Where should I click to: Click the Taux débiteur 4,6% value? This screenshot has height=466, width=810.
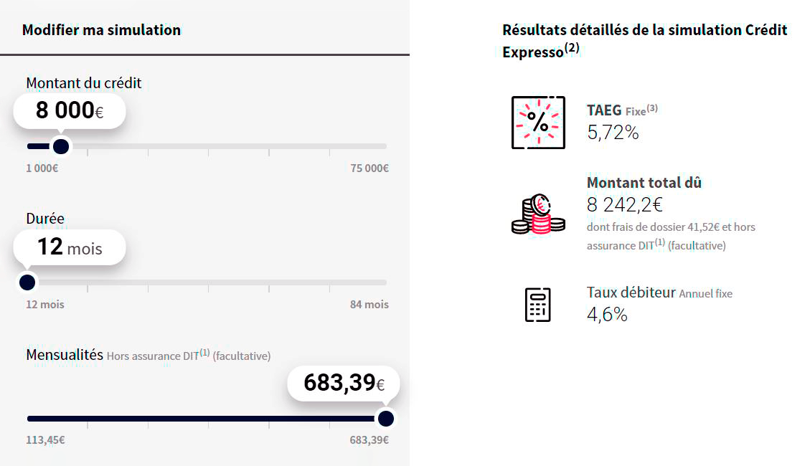(607, 314)
